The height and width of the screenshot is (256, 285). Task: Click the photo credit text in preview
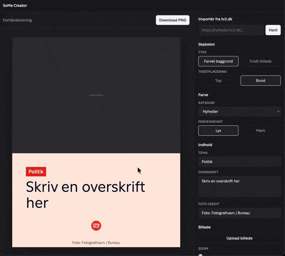(x=96, y=243)
